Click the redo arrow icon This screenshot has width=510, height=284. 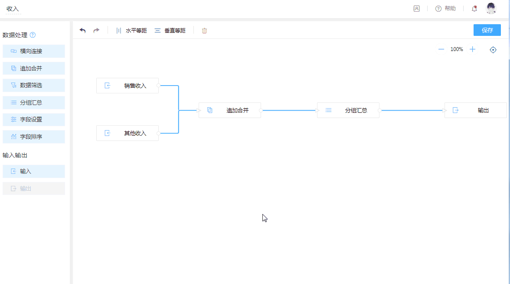click(96, 31)
